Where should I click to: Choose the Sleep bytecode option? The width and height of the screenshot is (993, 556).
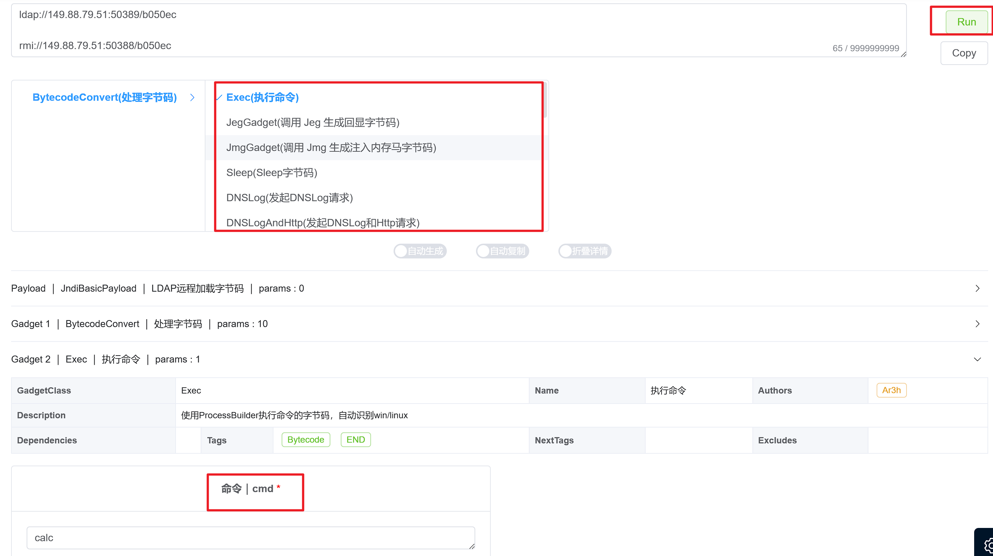point(271,172)
